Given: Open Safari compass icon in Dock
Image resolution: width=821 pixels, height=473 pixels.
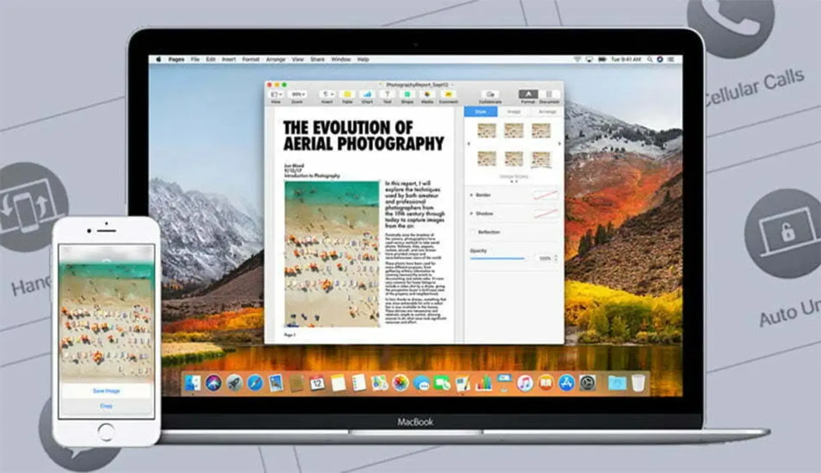Looking at the screenshot, I should [x=255, y=383].
